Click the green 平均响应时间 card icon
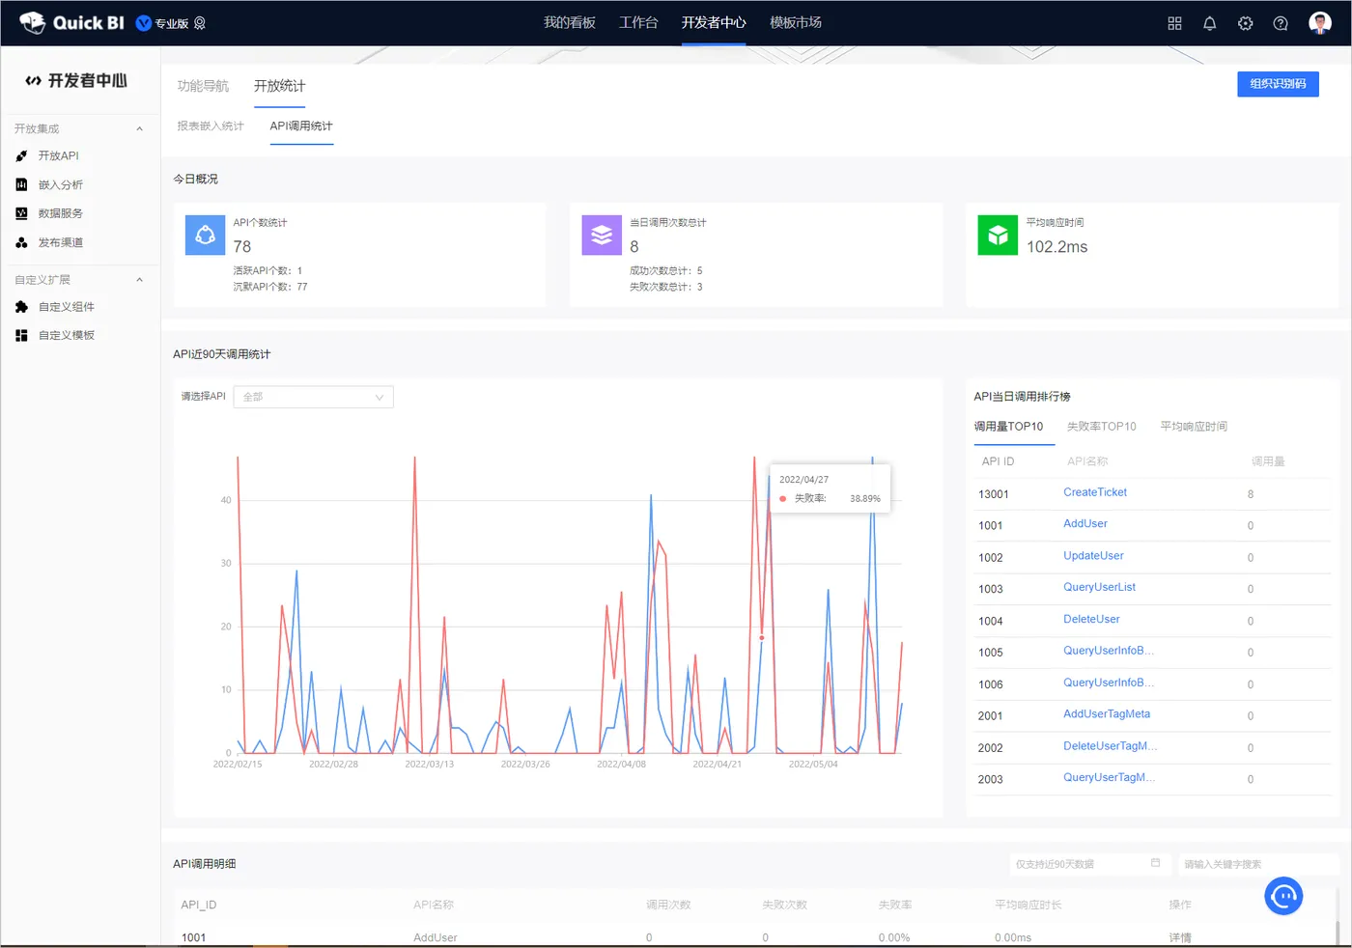1352x948 pixels. [998, 235]
